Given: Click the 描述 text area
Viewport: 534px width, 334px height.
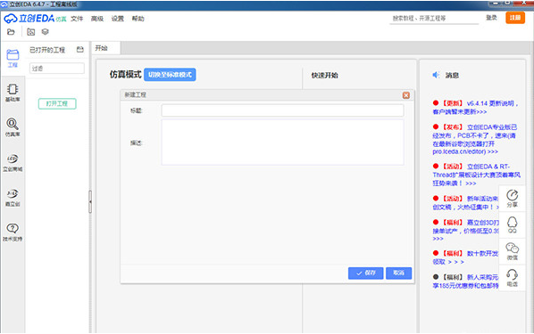Looking at the screenshot, I should click(x=283, y=142).
